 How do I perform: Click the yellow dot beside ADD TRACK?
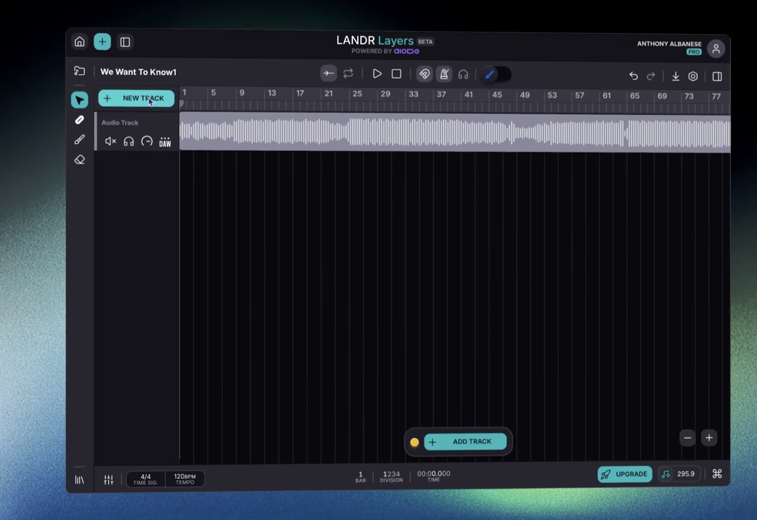[414, 442]
